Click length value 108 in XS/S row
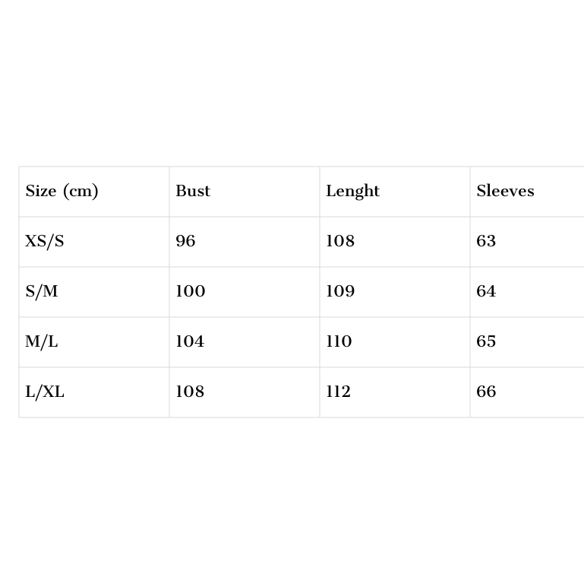Screen dimensions: 584x584 pyautogui.click(x=340, y=242)
